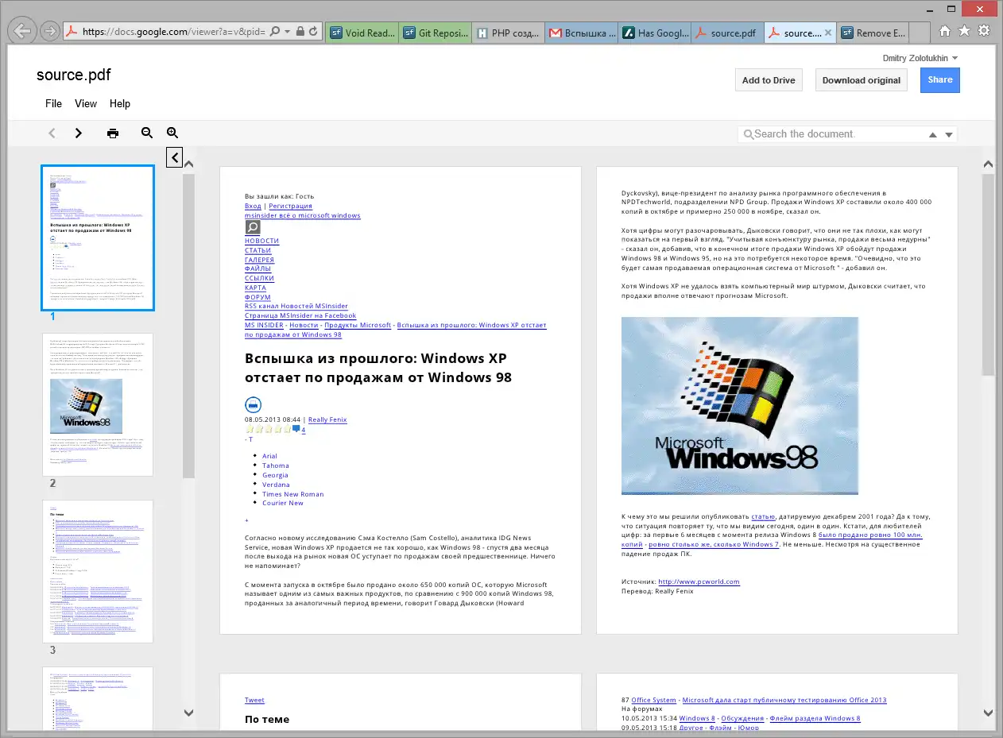Open Dmitry Zolotukhin account menu

[920, 58]
